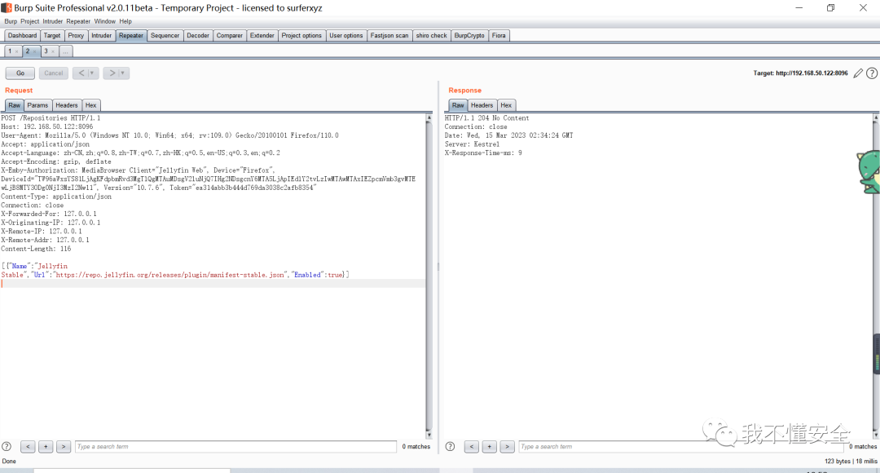Image resolution: width=880 pixels, height=473 pixels.
Task: Click request scrollbar up arrow
Action: pos(429,117)
